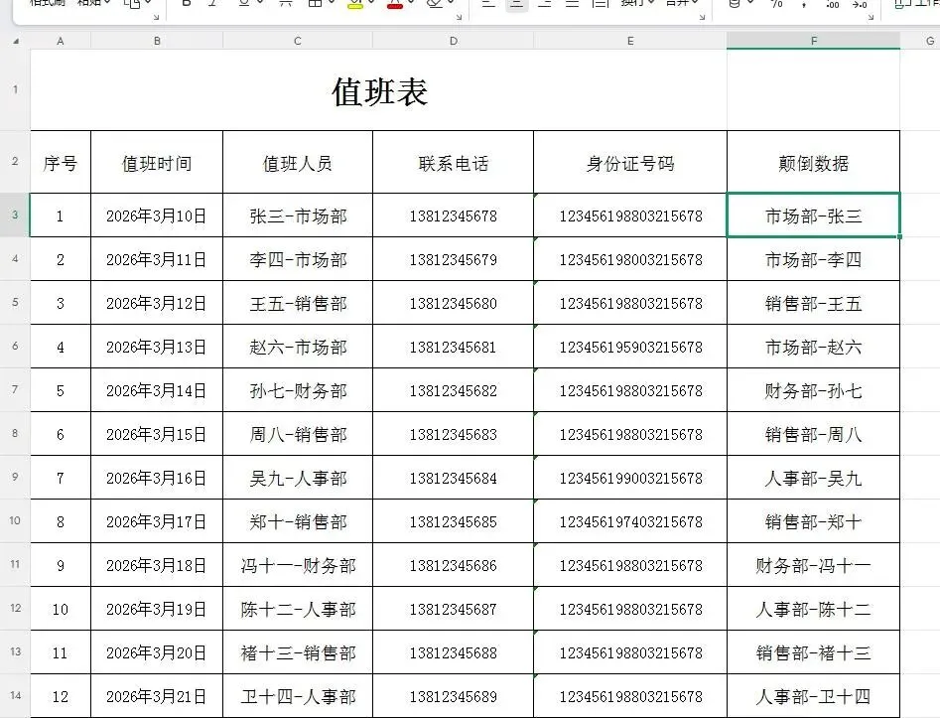Viewport: 940px width, 718px height.
Task: Click the 联系电话 header cell
Action: click(454, 162)
